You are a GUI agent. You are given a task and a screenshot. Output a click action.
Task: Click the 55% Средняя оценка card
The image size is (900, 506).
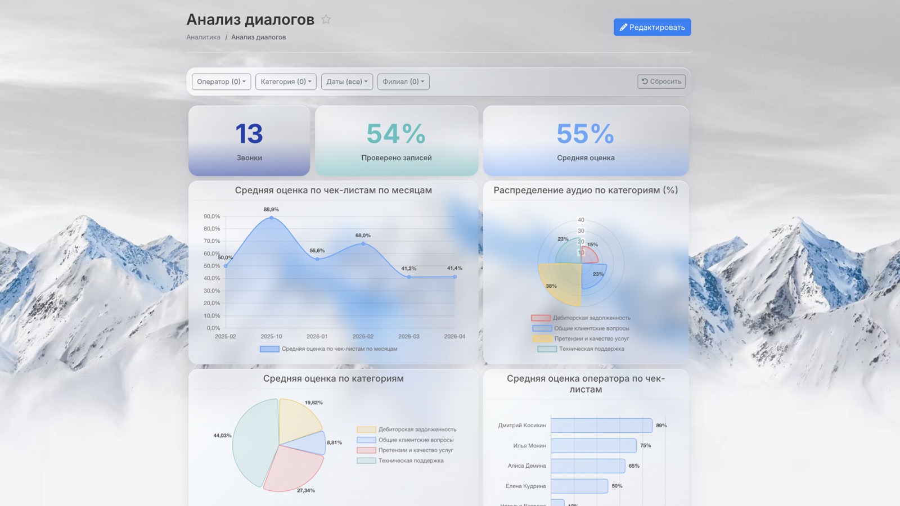586,141
